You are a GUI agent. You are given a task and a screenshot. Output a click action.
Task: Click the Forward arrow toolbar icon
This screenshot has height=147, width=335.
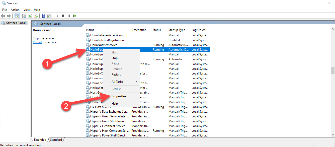click(x=9, y=16)
